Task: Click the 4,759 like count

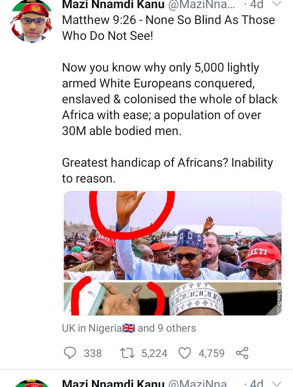Action: click(x=212, y=353)
